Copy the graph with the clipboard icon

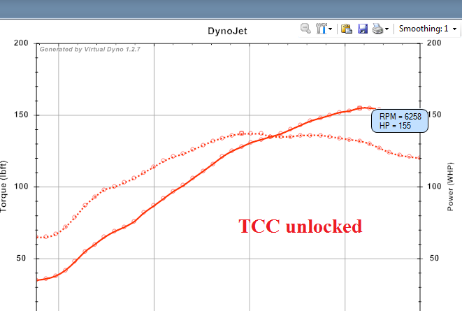pyautogui.click(x=347, y=29)
